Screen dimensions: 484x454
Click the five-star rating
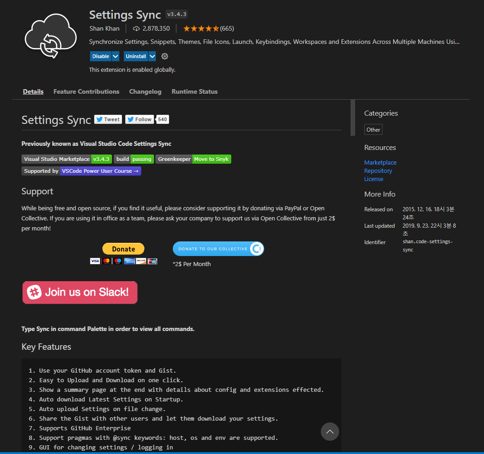tap(201, 28)
